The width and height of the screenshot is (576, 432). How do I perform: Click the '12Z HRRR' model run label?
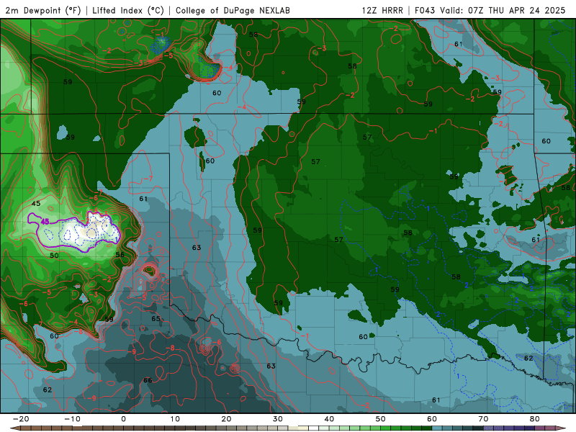pyautogui.click(x=382, y=10)
